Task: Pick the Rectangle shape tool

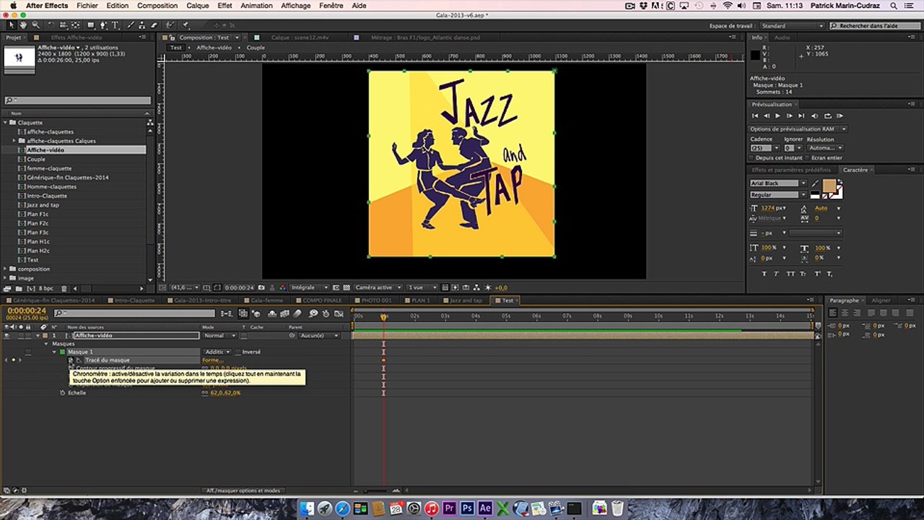Action: click(90, 25)
